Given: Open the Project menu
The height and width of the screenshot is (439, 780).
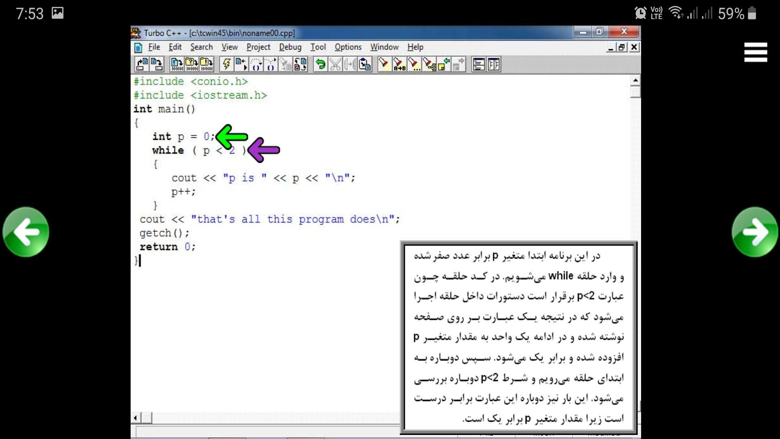Looking at the screenshot, I should tap(258, 47).
